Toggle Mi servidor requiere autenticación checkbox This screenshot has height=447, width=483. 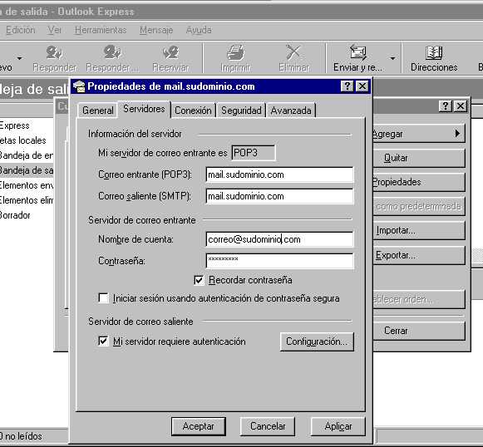103,341
